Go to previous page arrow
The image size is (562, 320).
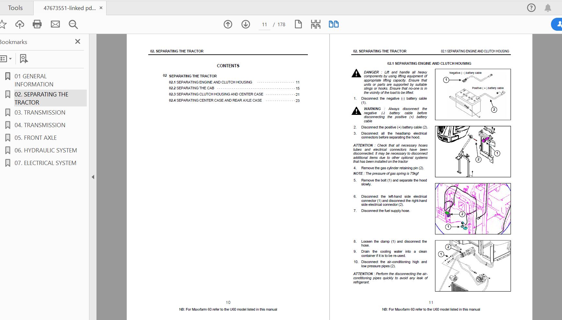(228, 24)
